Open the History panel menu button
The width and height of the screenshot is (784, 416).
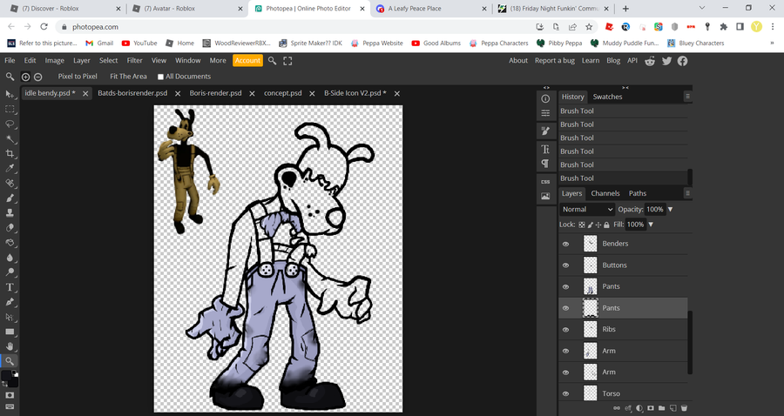(x=687, y=97)
